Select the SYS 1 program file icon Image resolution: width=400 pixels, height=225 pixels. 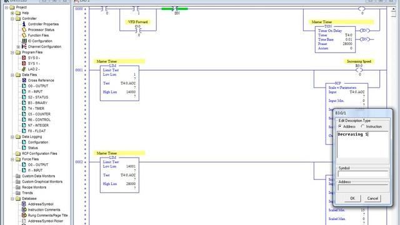coord(24,64)
